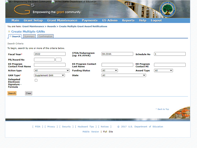Image resolution: width=197 pixels, height=148 pixels.
Task: Switch to the Summary tab
Action: (x=30, y=36)
